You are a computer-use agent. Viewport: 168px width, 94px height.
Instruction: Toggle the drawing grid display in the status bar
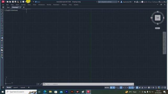[111, 88]
